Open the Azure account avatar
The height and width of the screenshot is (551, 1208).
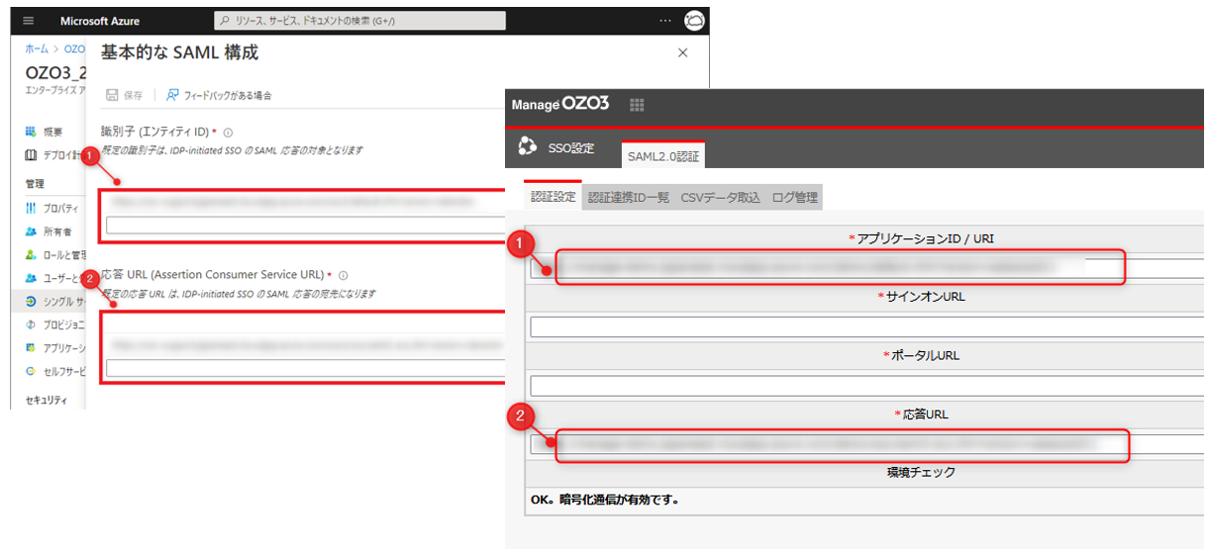[x=694, y=21]
